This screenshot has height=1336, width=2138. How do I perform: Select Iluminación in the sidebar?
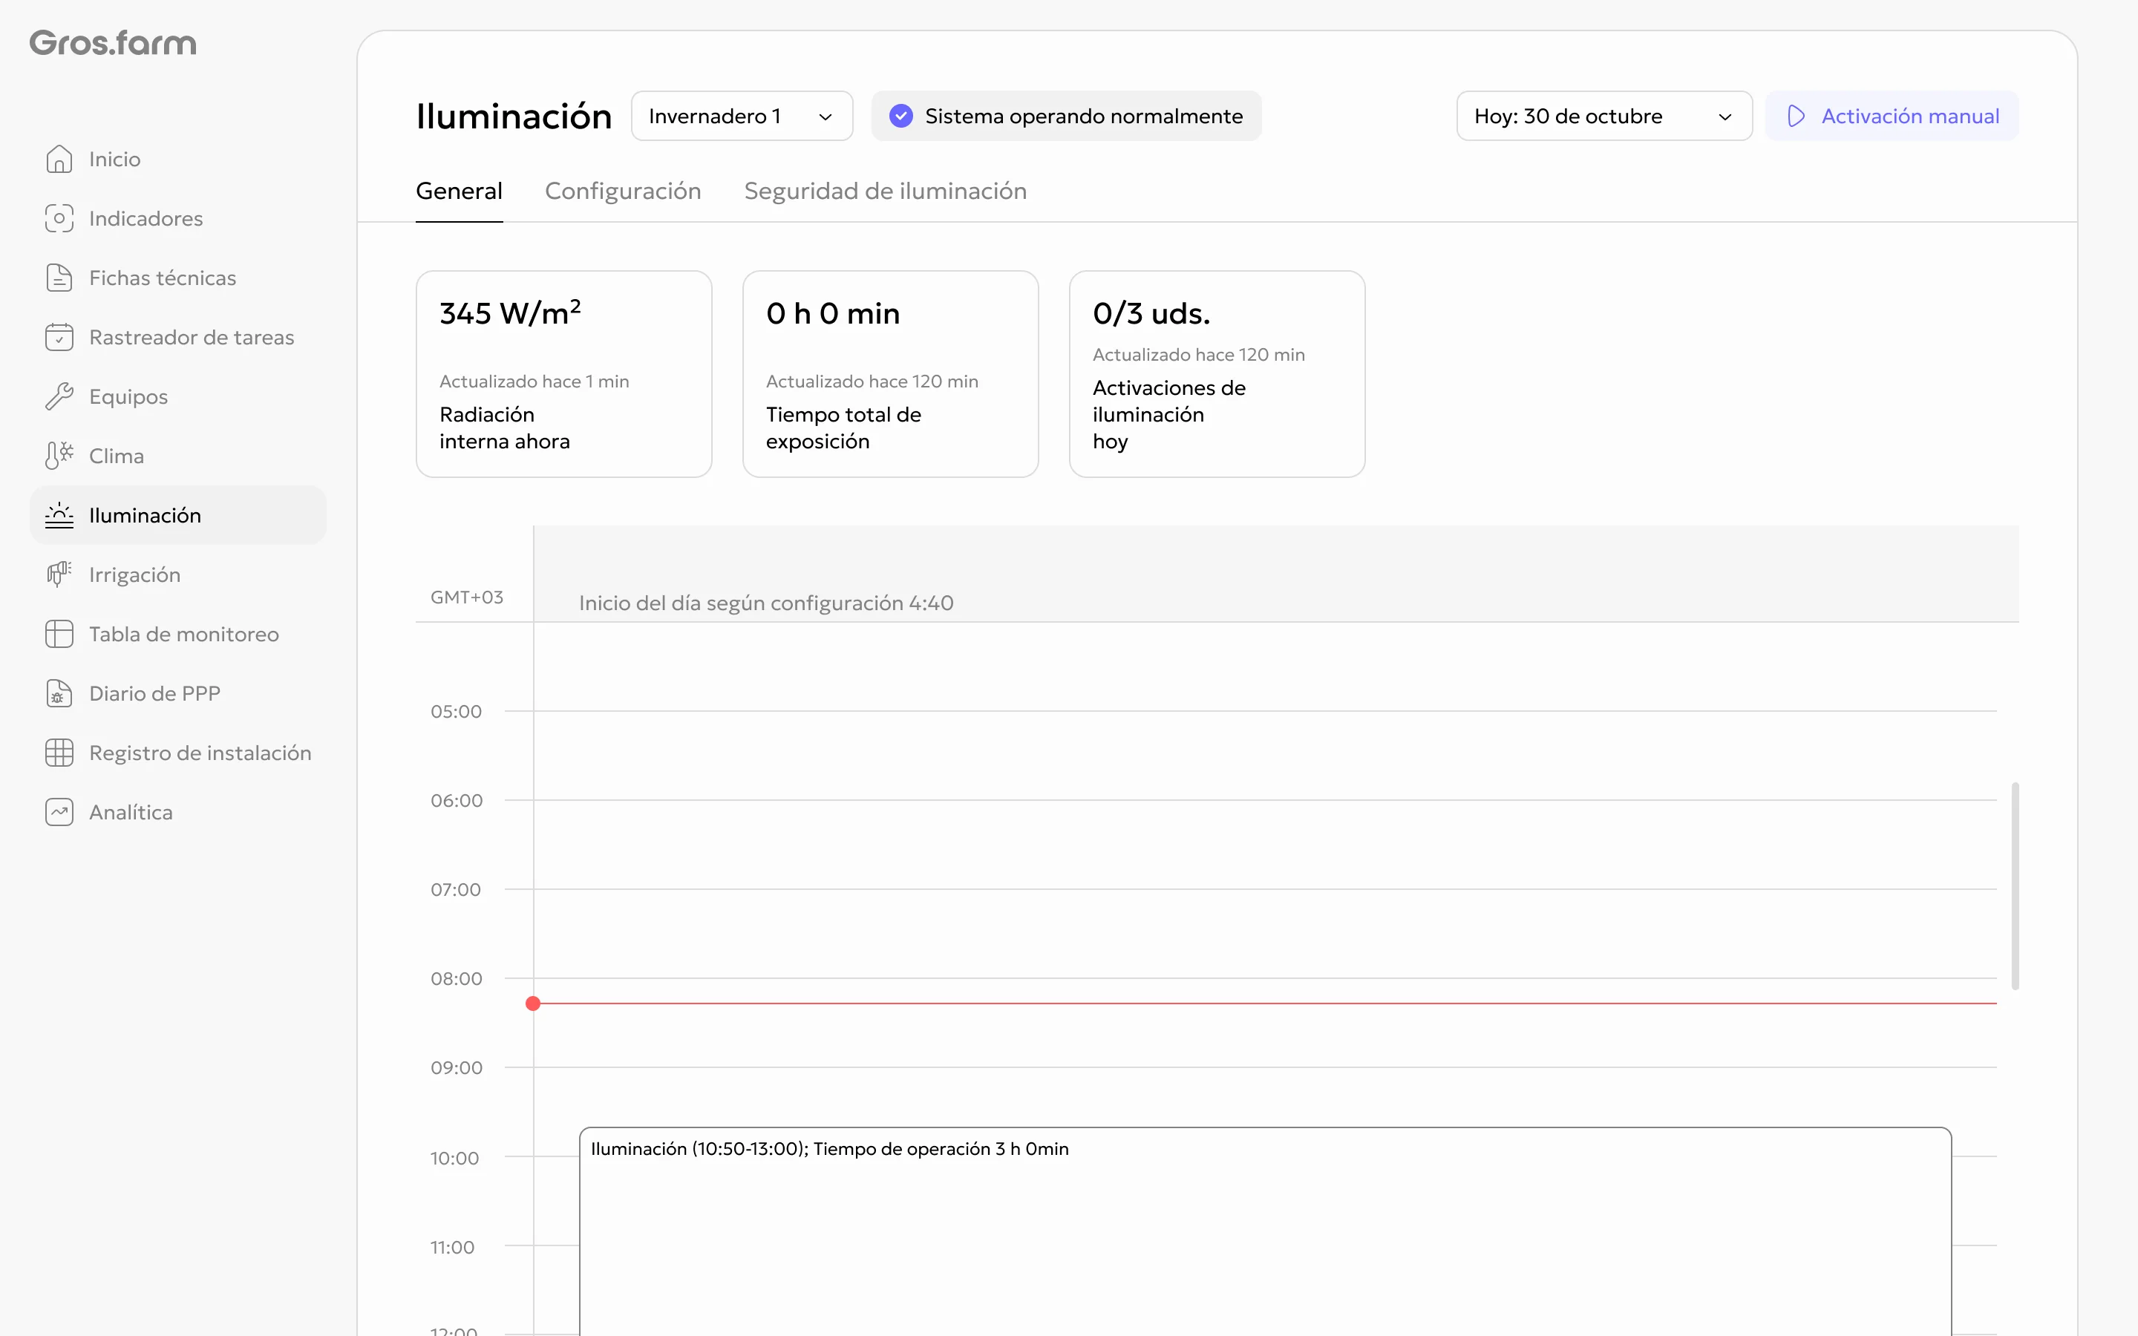pyautogui.click(x=178, y=515)
